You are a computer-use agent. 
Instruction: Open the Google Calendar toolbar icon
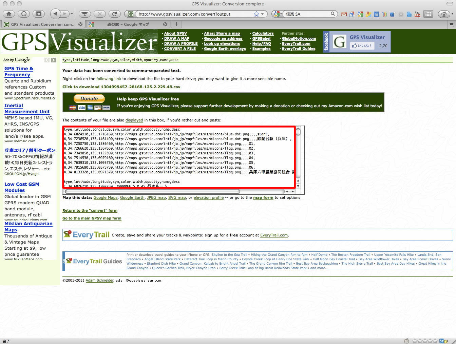[377, 14]
